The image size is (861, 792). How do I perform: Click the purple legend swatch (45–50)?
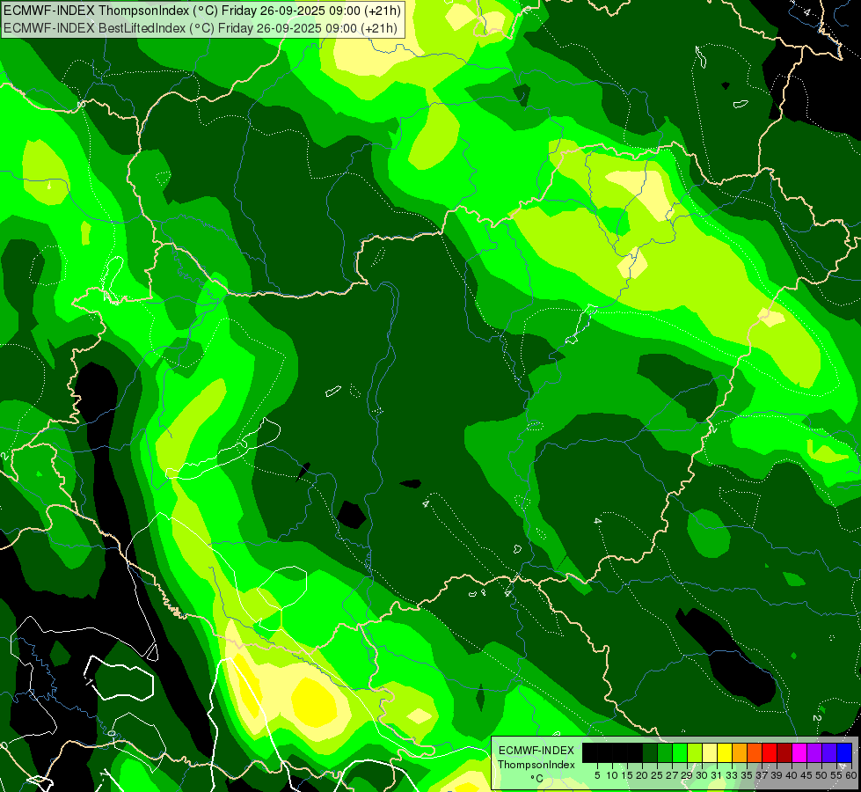(x=814, y=752)
